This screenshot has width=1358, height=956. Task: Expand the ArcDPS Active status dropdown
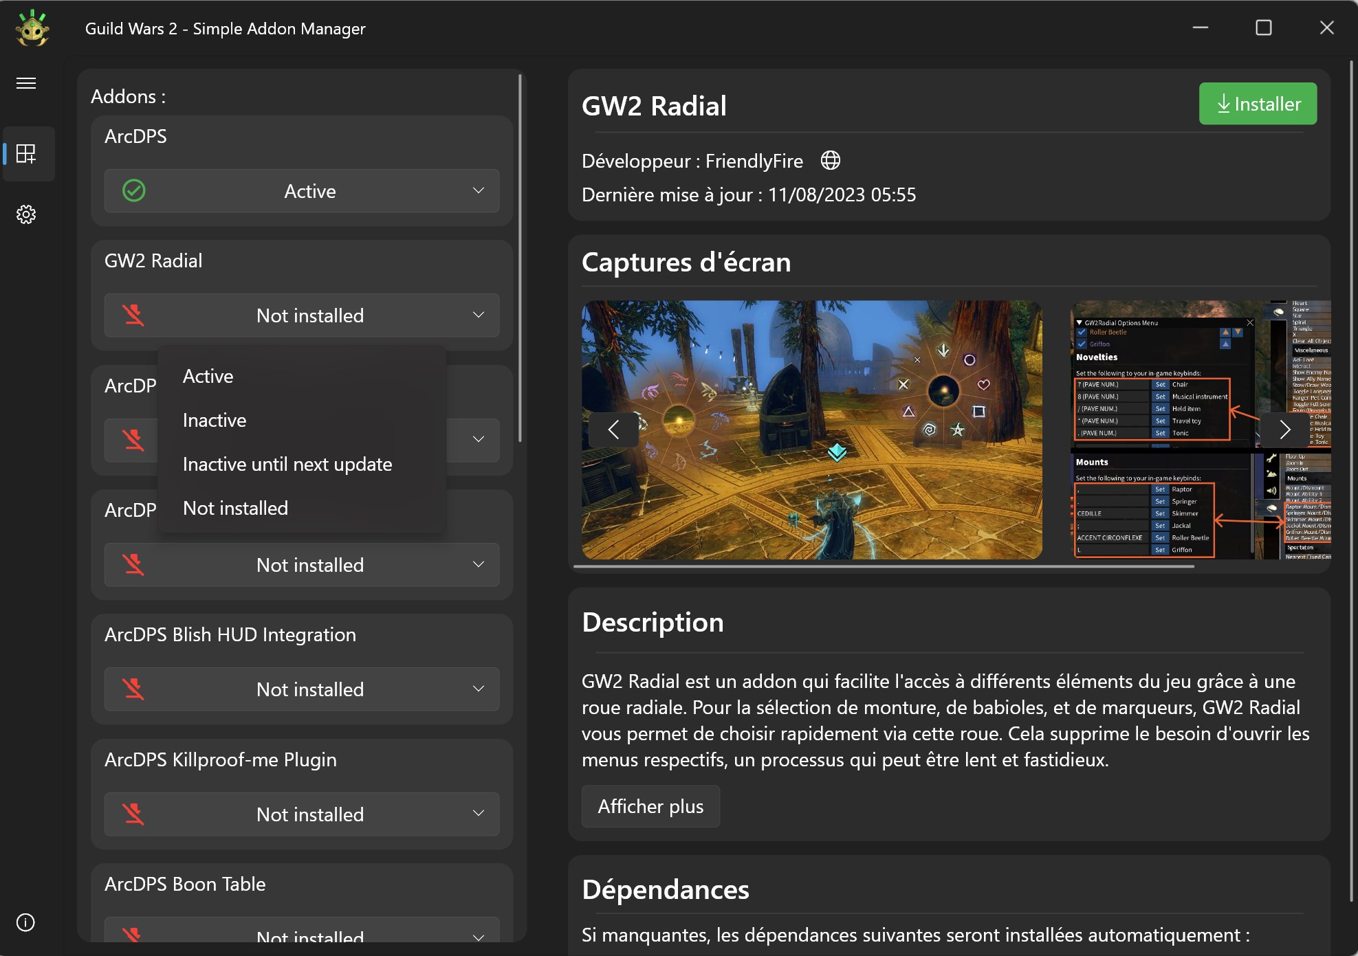pyautogui.click(x=478, y=191)
